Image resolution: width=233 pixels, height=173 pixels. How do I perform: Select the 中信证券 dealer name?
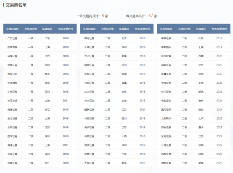pyautogui.click(x=12, y=92)
